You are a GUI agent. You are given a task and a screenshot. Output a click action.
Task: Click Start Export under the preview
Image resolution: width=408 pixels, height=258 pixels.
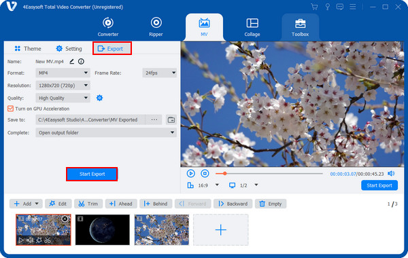coord(379,185)
